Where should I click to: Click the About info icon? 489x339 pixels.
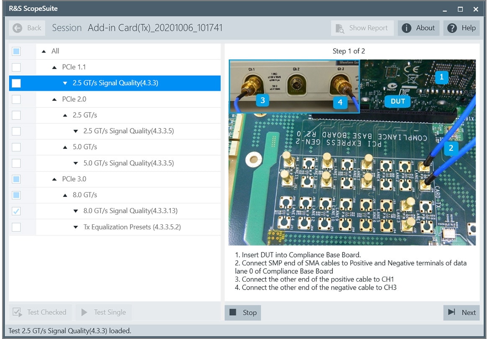407,28
